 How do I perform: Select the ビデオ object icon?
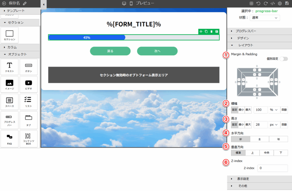pos(29,85)
